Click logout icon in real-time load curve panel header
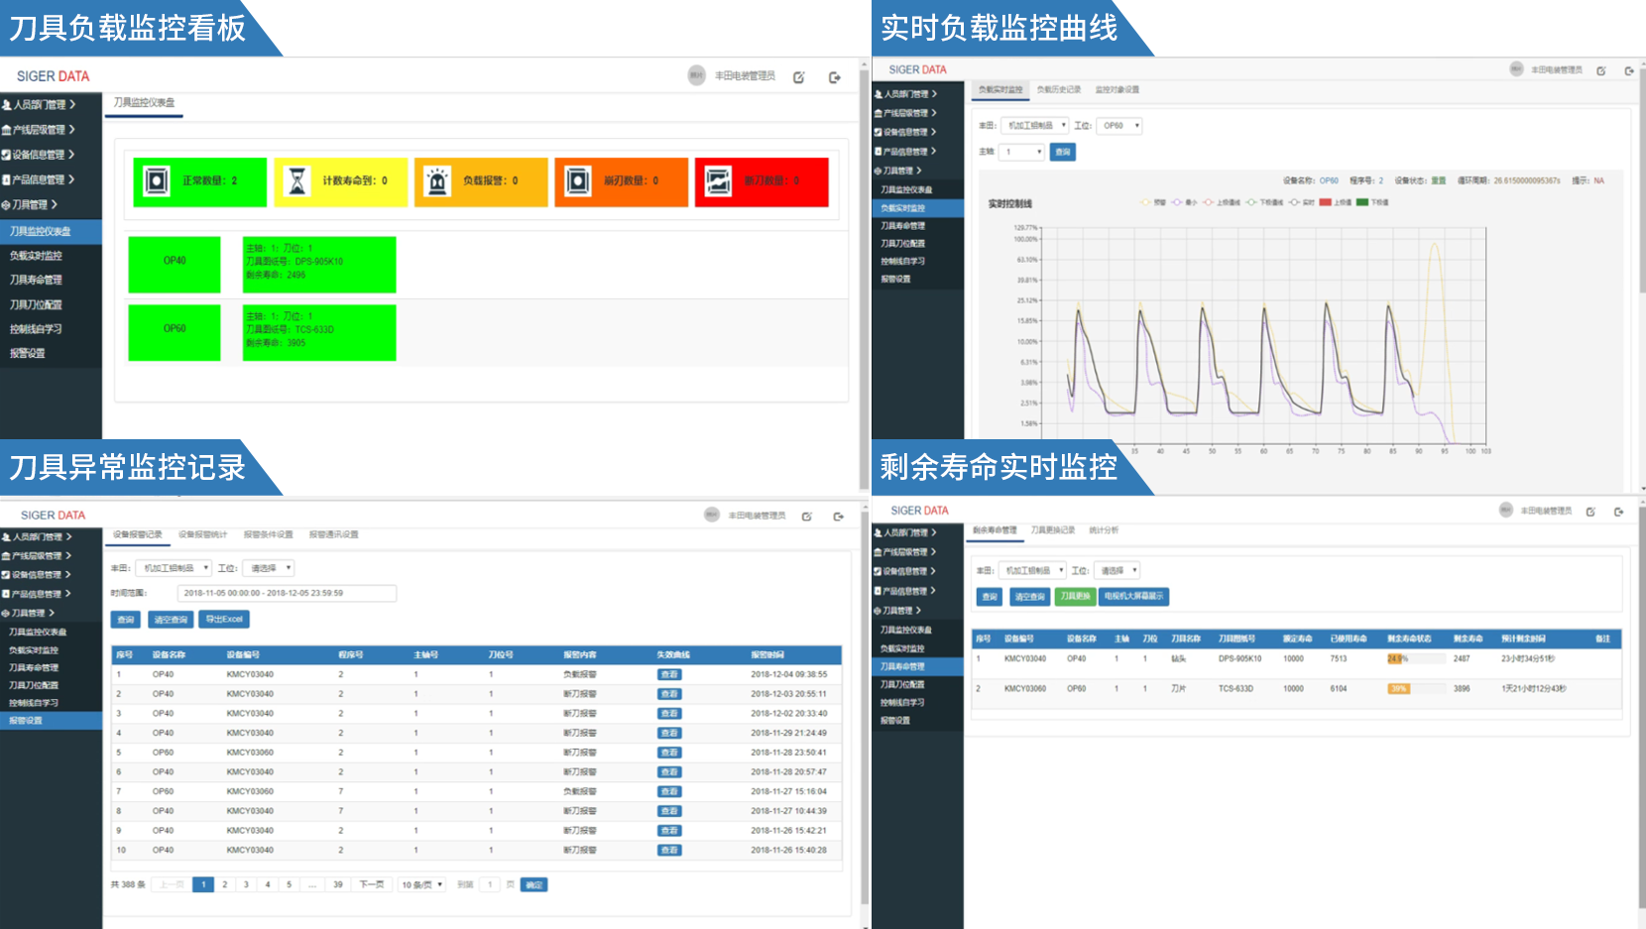 [1629, 70]
